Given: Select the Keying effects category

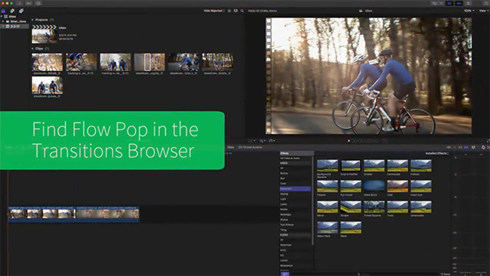Looking at the screenshot, I should [x=296, y=194].
